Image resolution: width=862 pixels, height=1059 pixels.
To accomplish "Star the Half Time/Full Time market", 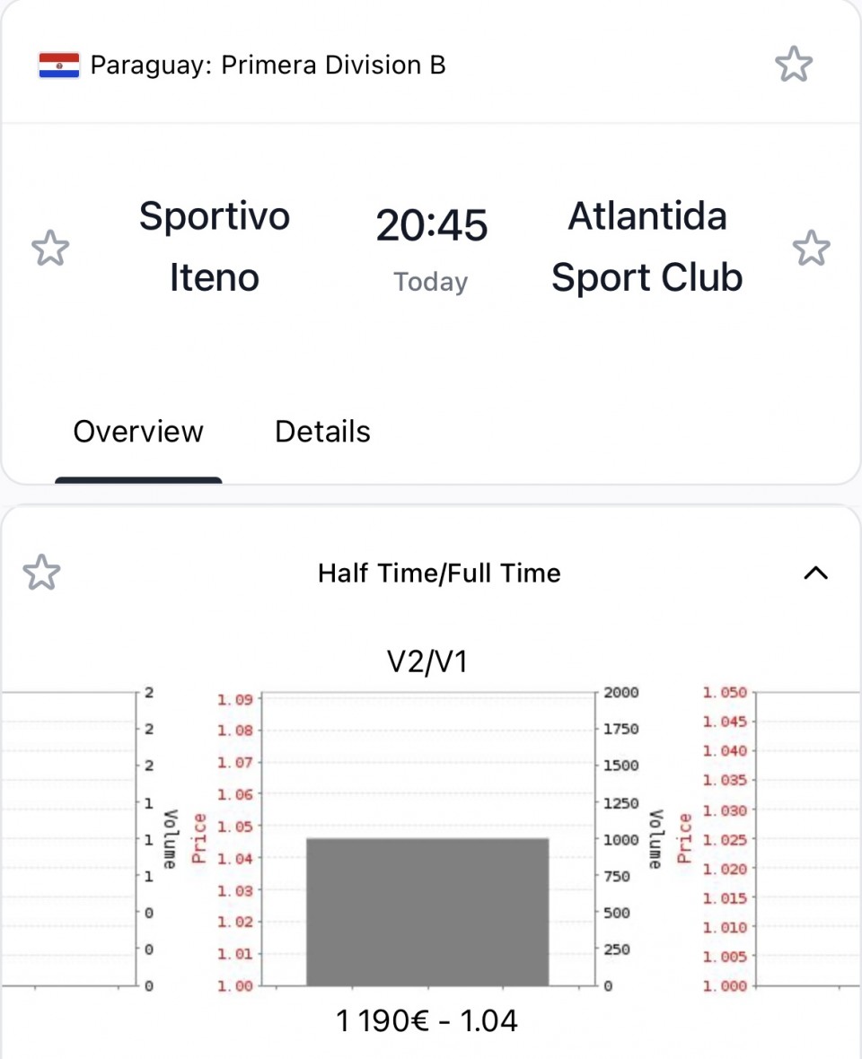I will 42,572.
